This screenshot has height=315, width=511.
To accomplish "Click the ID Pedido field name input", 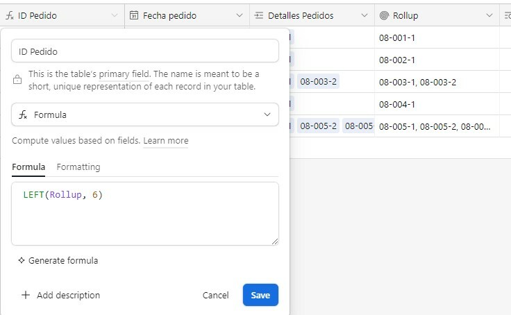I will click(145, 51).
